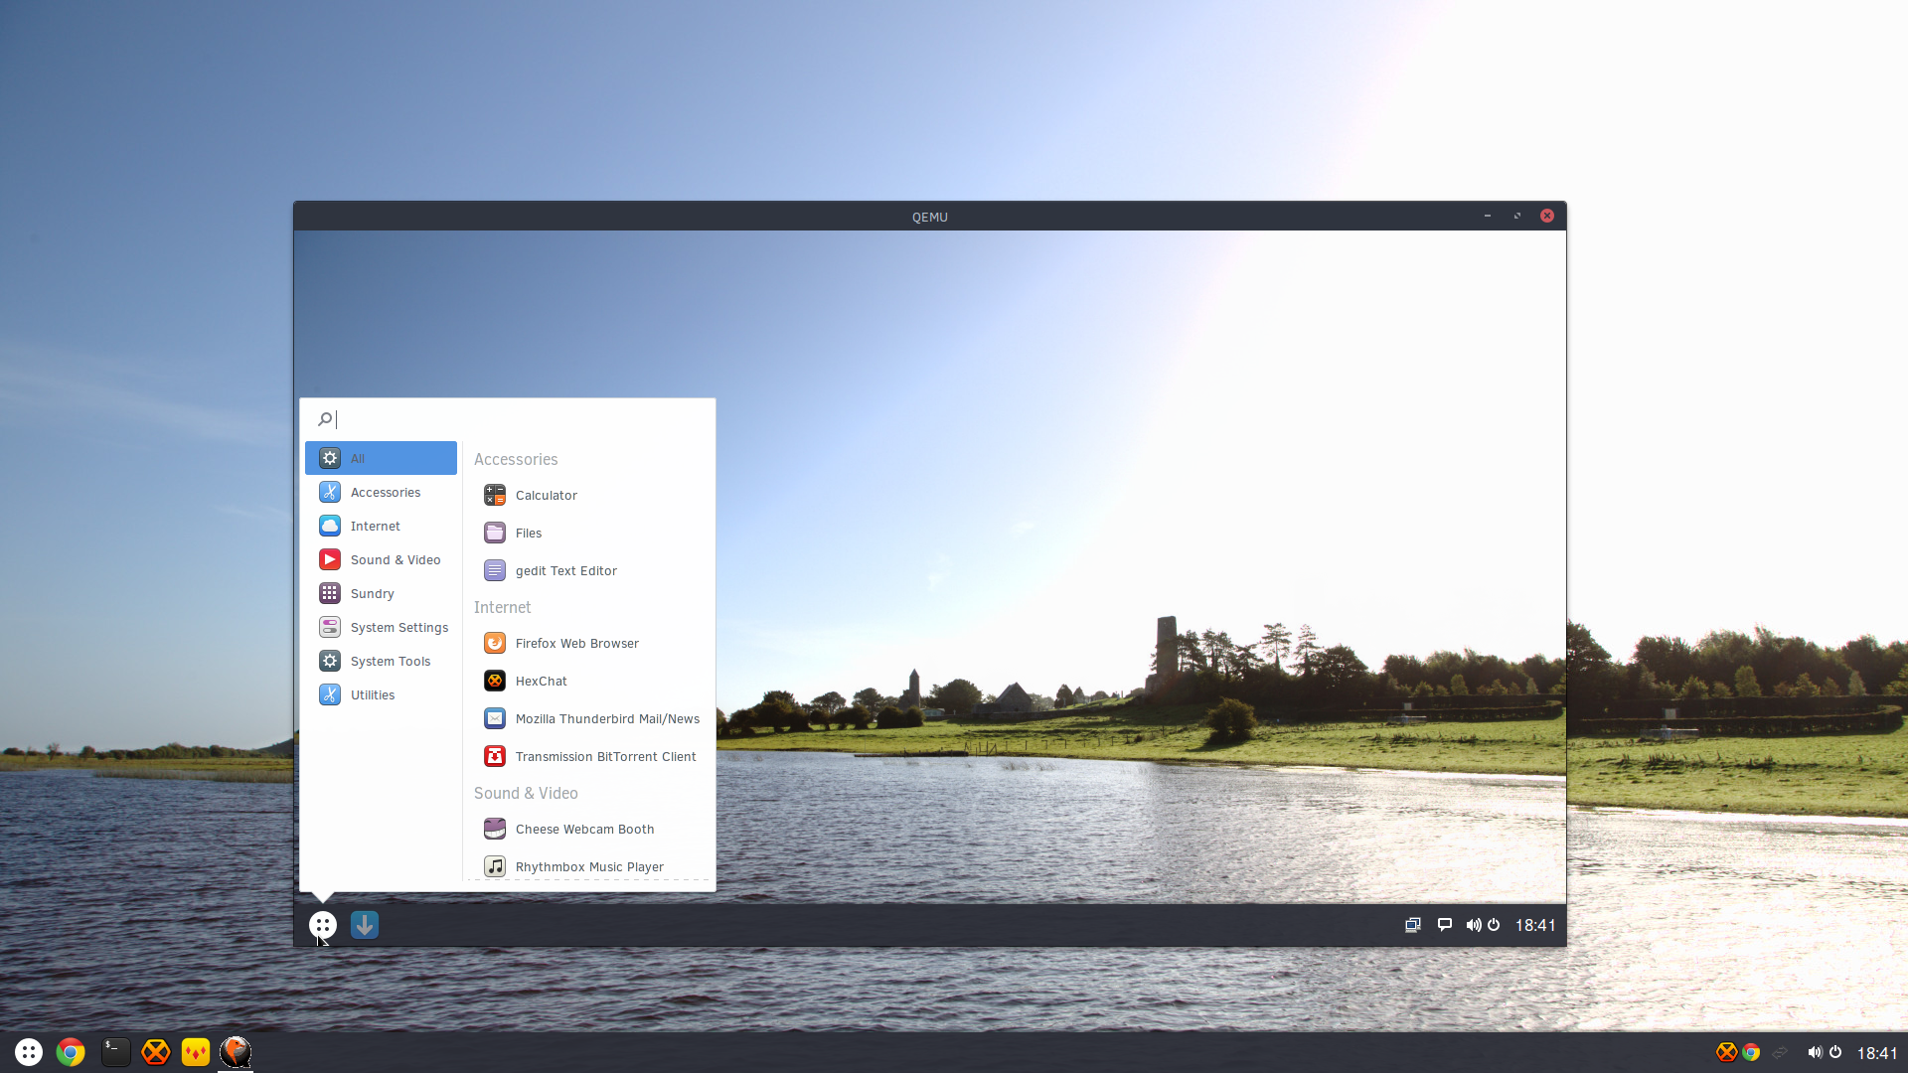Open HexChat from the Internet section
Image resolution: width=1908 pixels, height=1073 pixels.
click(x=588, y=681)
